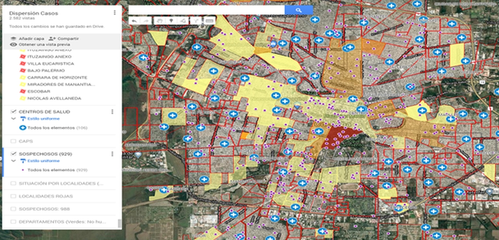Select CARRARA DE HORIZONTE in layer list

pos(58,77)
